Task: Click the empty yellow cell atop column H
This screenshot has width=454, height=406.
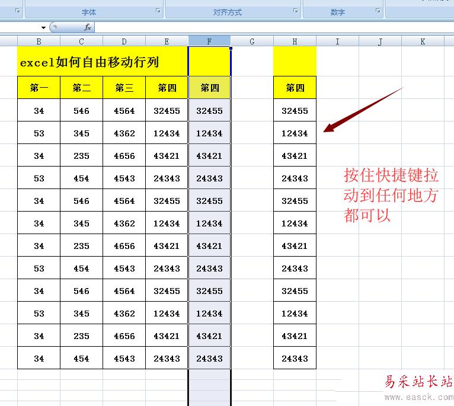Action: [295, 62]
